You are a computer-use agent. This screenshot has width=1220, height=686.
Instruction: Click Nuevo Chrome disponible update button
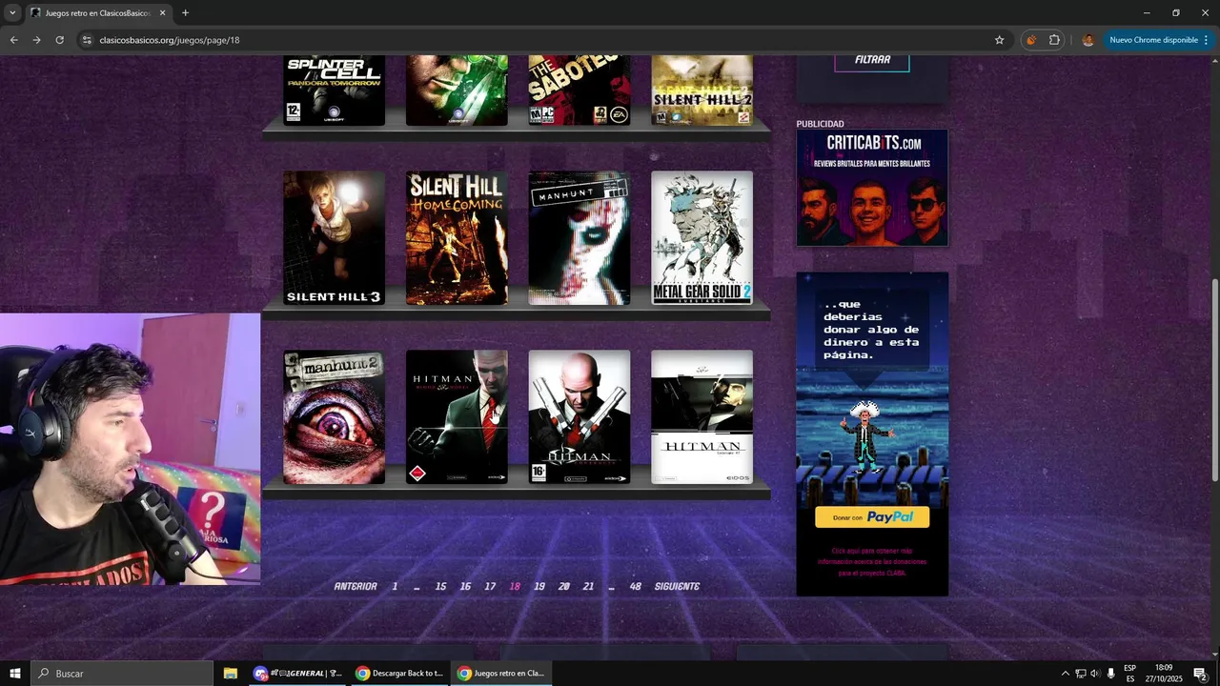1152,40
